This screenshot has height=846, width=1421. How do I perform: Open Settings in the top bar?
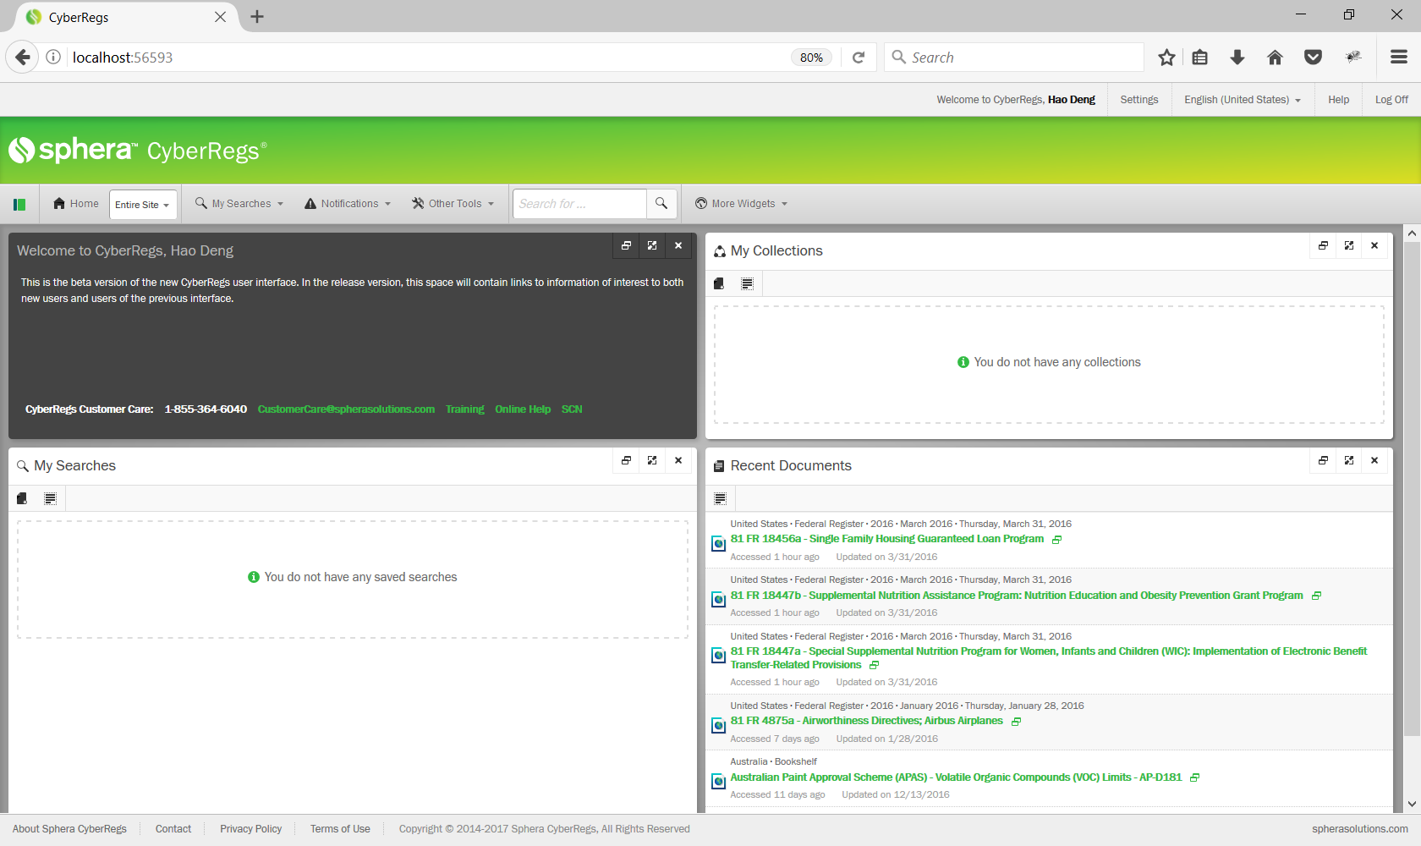point(1139,100)
